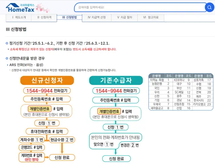This screenshot has height=165, width=215.
Task: Click the 휴대전화번호 # 입력 step
Action: 47,132
